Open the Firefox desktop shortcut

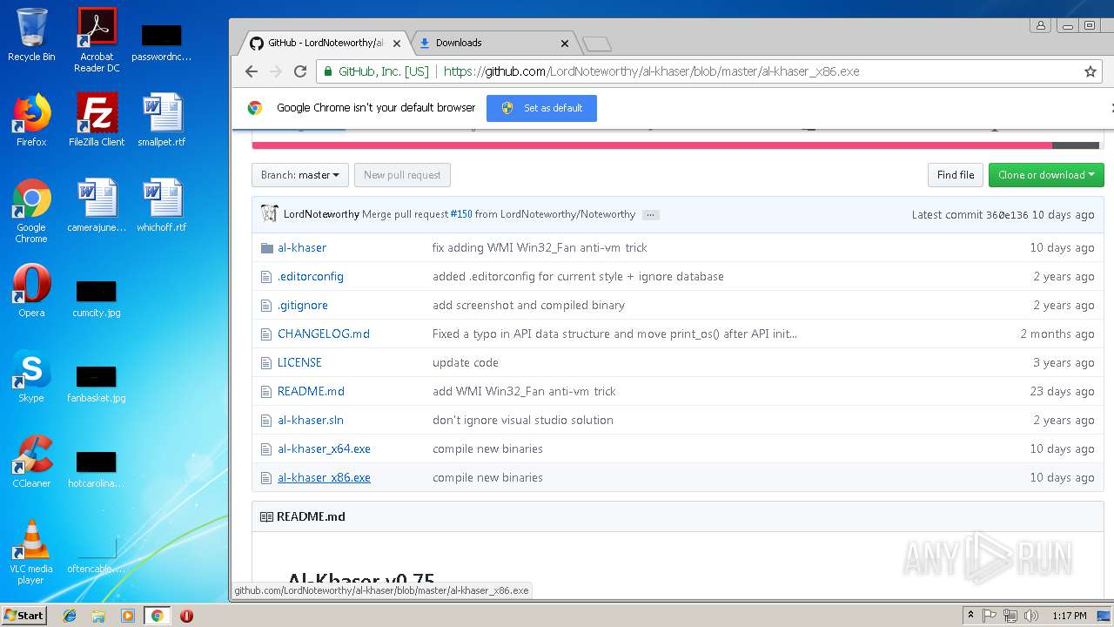(x=31, y=120)
